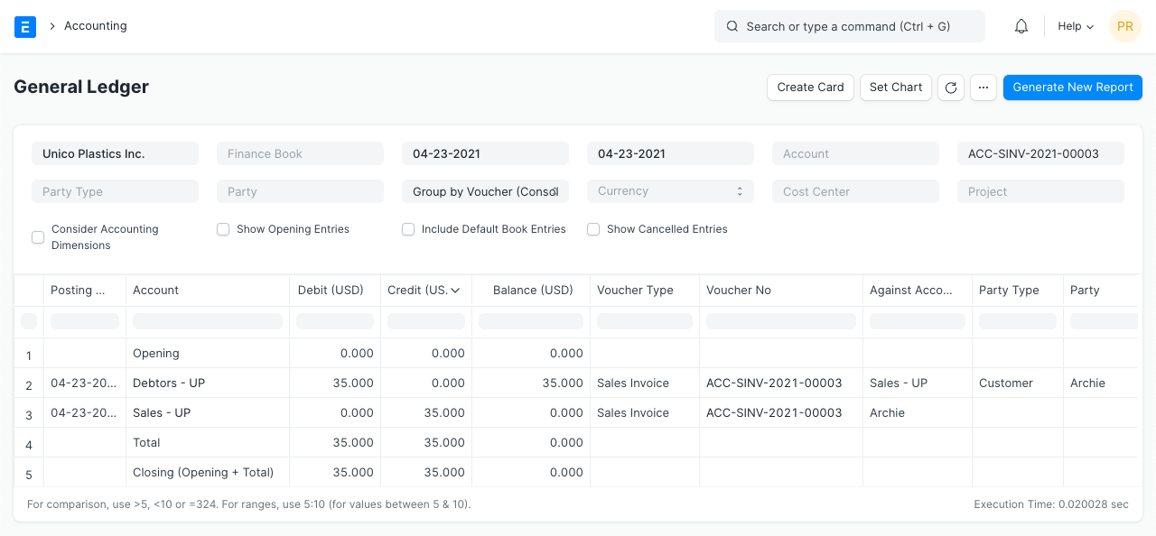Click the search magnifier icon
This screenshot has height=536, width=1156.
pyautogui.click(x=732, y=26)
